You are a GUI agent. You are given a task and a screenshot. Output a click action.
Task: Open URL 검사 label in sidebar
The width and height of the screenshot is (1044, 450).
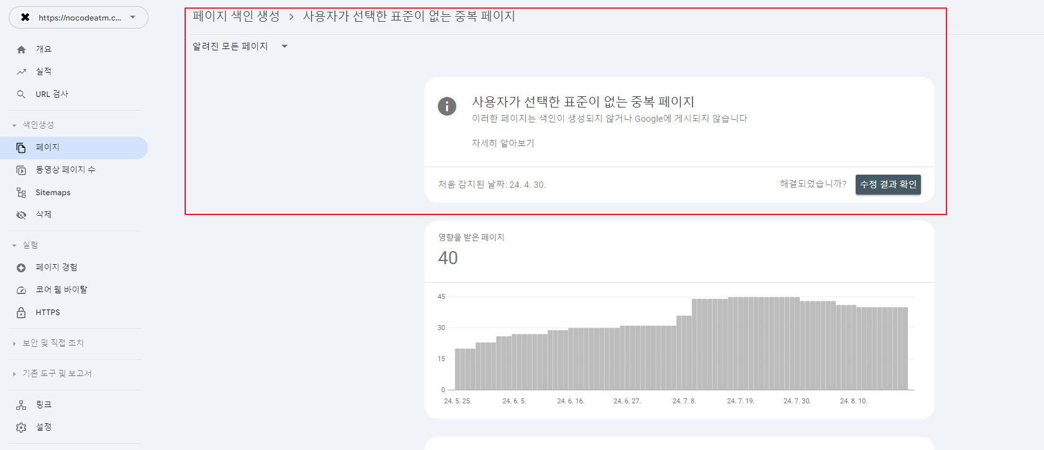click(52, 94)
